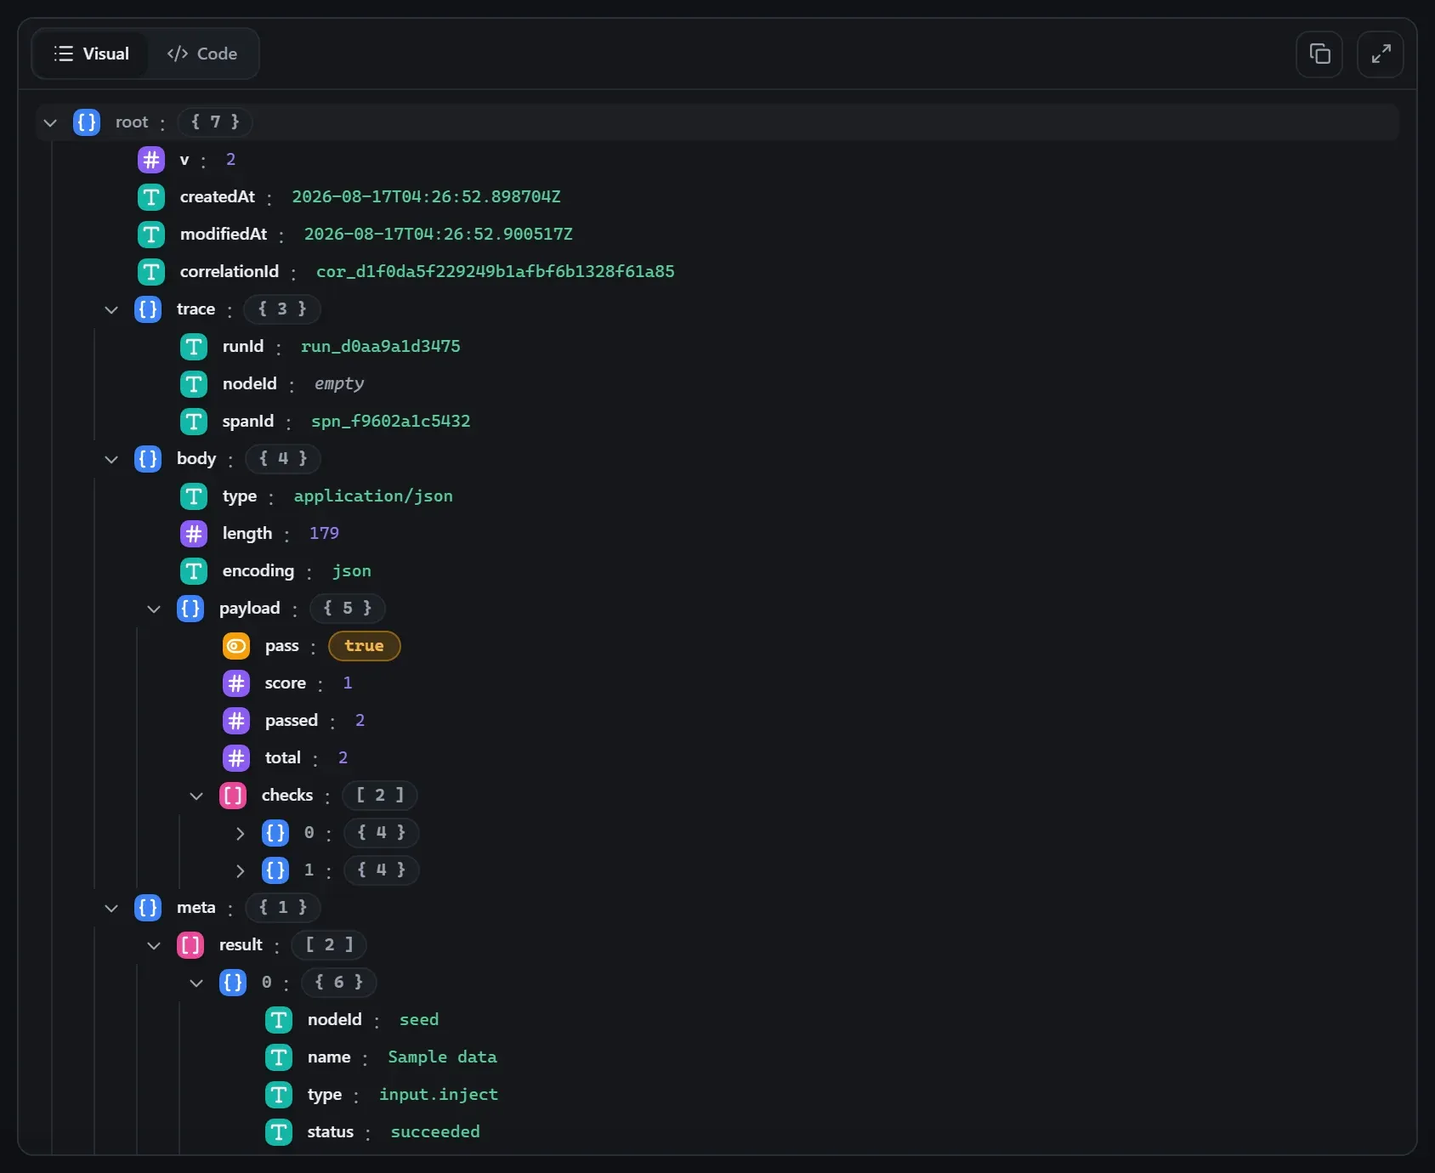Image resolution: width=1435 pixels, height=1173 pixels.
Task: Click the text icon beside name
Action: [x=279, y=1057]
